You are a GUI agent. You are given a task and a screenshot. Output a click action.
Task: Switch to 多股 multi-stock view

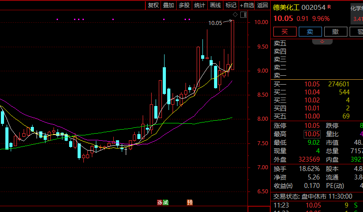pos(184,5)
